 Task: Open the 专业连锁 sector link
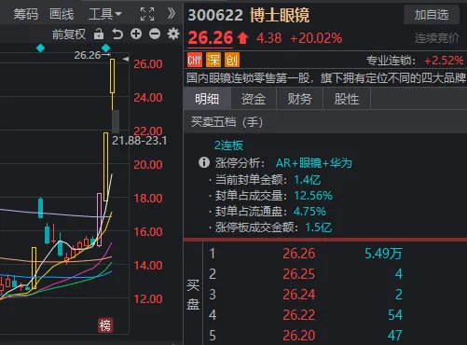(391, 61)
